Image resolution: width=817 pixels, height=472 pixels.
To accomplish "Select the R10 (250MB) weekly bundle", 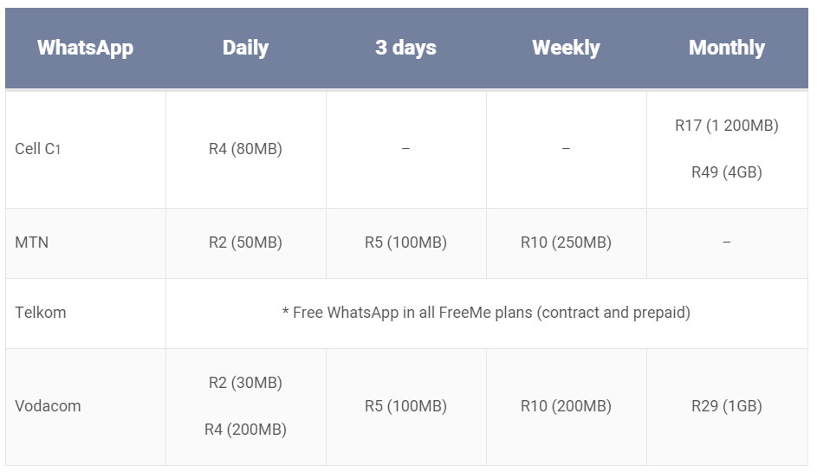I will [x=566, y=242].
